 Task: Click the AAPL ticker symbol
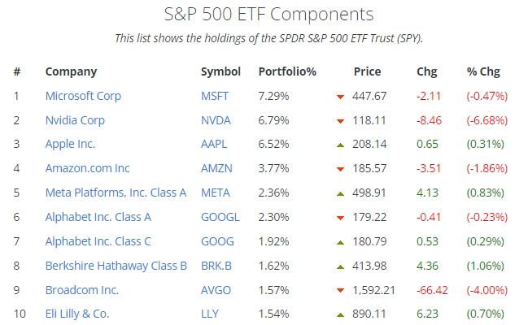(x=215, y=144)
